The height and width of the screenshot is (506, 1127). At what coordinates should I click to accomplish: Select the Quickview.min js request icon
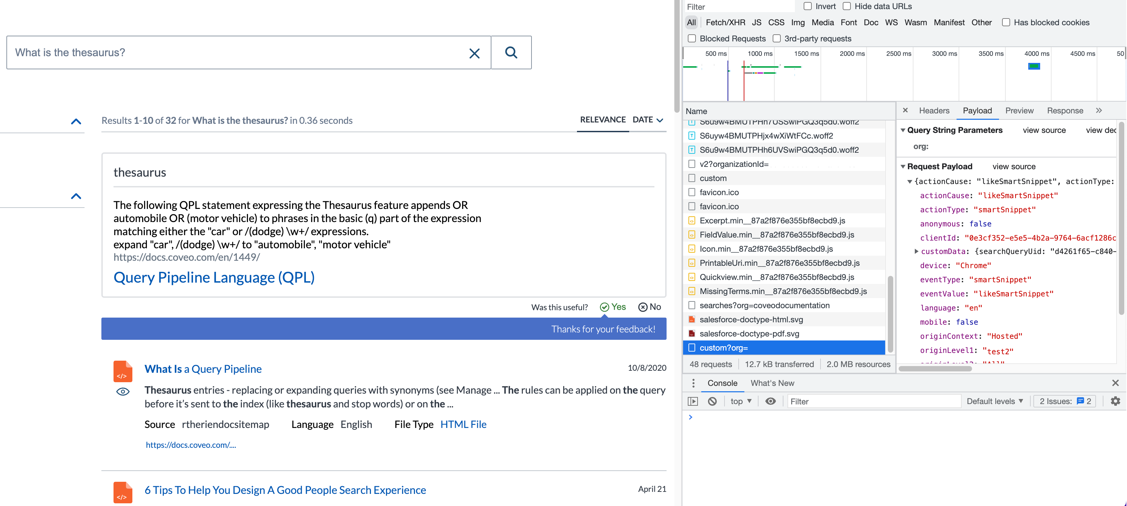point(692,277)
